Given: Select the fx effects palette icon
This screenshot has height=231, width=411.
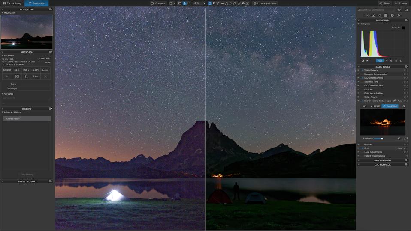Looking at the screenshot, I should tap(399, 15).
